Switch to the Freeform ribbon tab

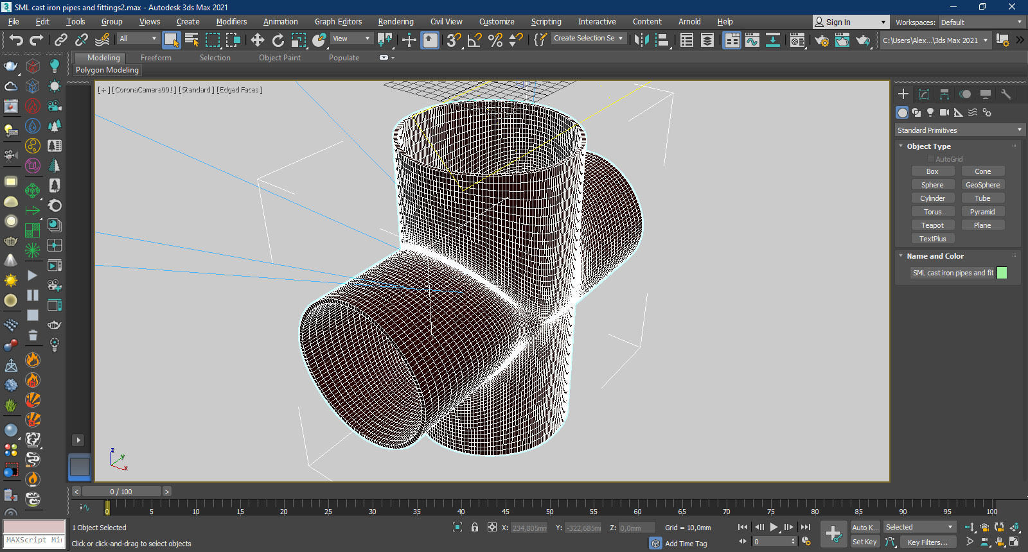tap(156, 58)
